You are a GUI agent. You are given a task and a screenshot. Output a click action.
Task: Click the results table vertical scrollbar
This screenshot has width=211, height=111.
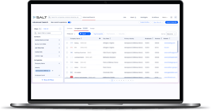tap(178, 47)
